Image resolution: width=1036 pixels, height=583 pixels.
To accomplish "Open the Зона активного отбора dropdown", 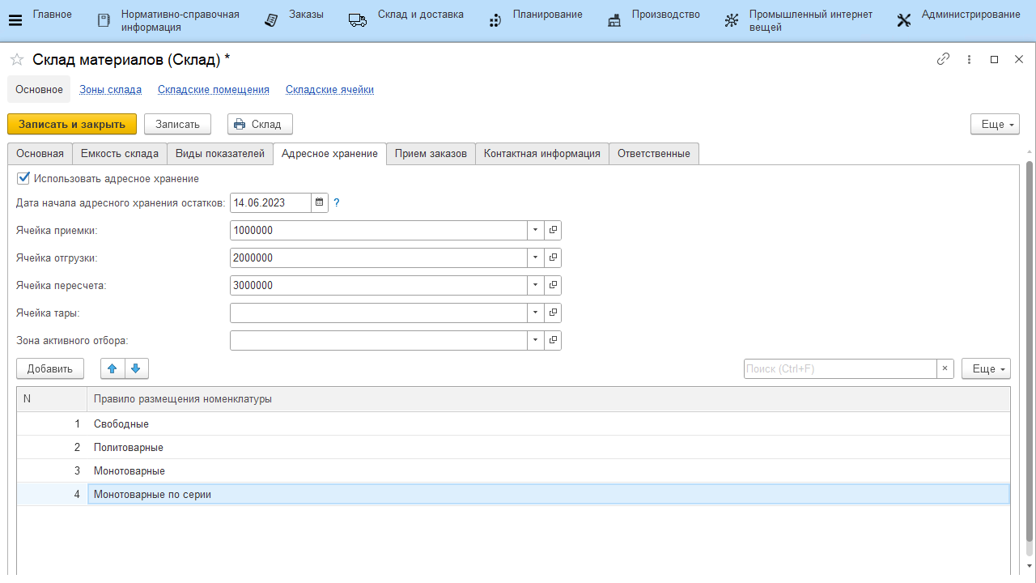I will (x=536, y=341).
